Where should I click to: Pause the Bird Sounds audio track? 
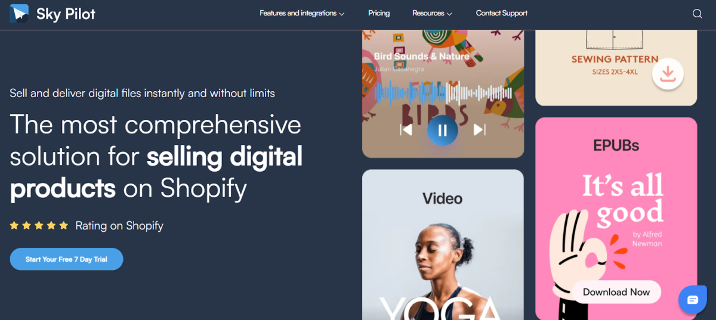point(442,131)
